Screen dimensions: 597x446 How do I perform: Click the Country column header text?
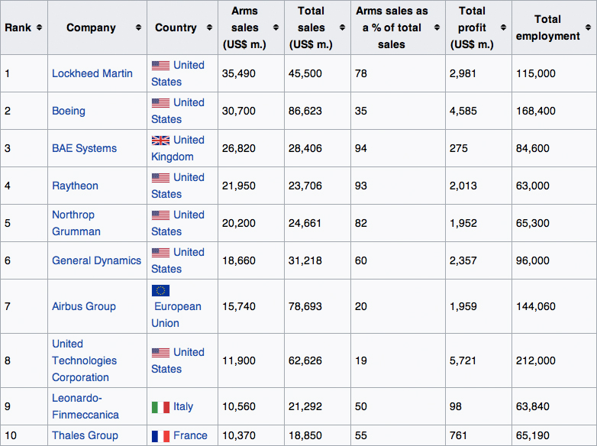(x=176, y=27)
